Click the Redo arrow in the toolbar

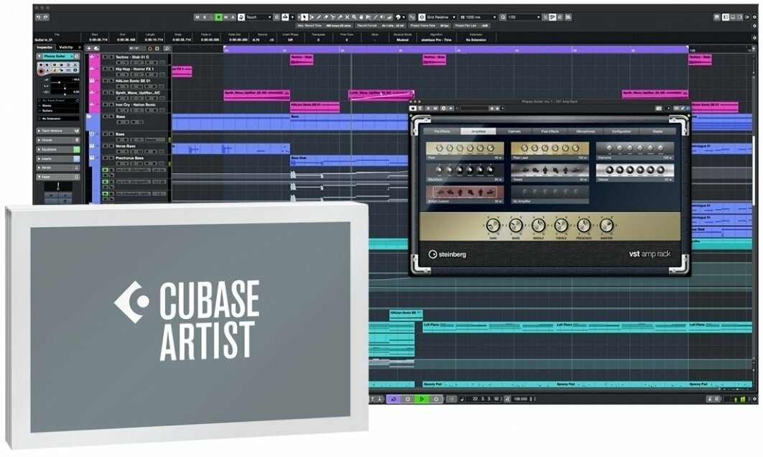46,17
